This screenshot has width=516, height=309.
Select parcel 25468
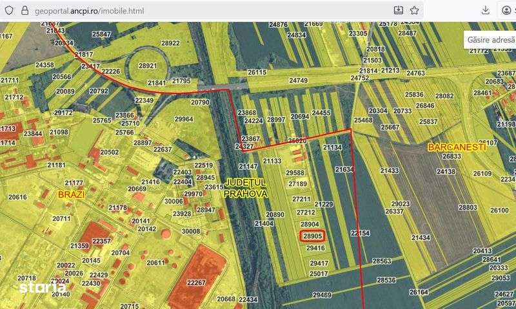(363, 120)
